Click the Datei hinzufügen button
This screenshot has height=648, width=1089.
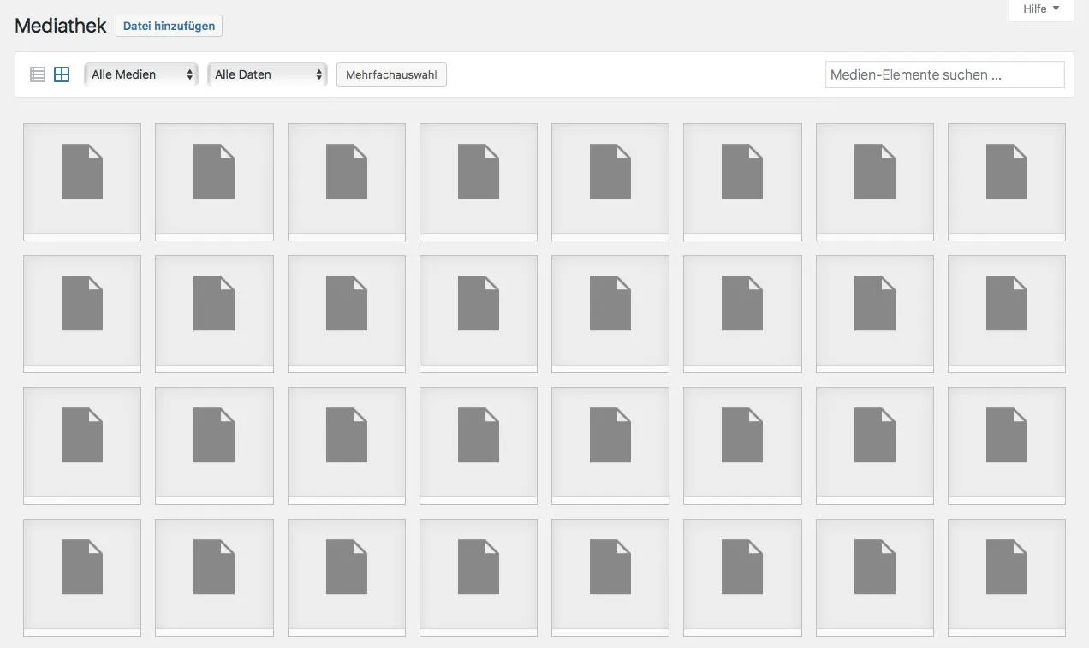point(169,26)
